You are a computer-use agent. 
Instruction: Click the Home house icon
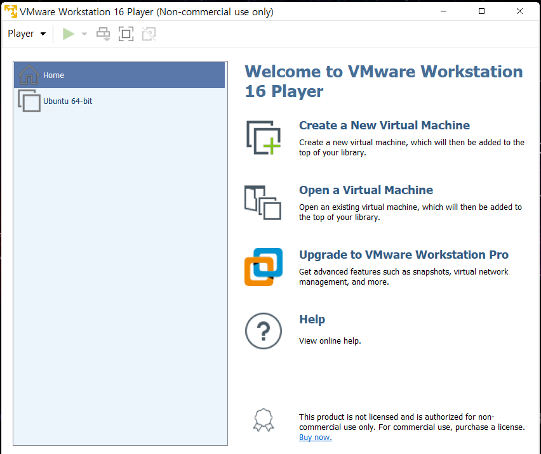point(29,75)
